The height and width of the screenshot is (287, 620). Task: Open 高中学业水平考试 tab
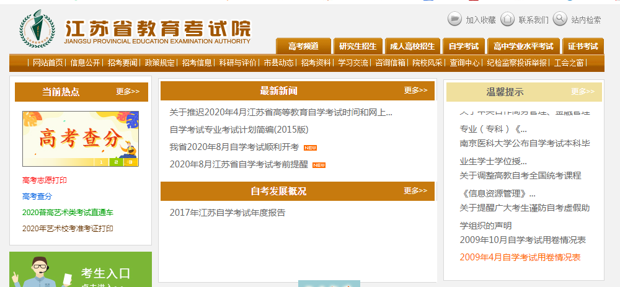click(x=523, y=46)
